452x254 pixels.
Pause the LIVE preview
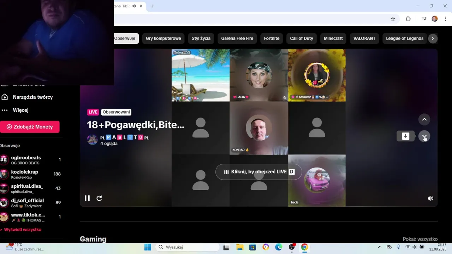pos(87,198)
